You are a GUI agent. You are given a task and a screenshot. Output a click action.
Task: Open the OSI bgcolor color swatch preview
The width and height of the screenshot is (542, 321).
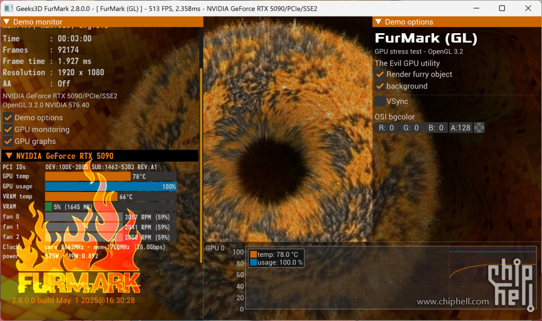click(x=479, y=128)
